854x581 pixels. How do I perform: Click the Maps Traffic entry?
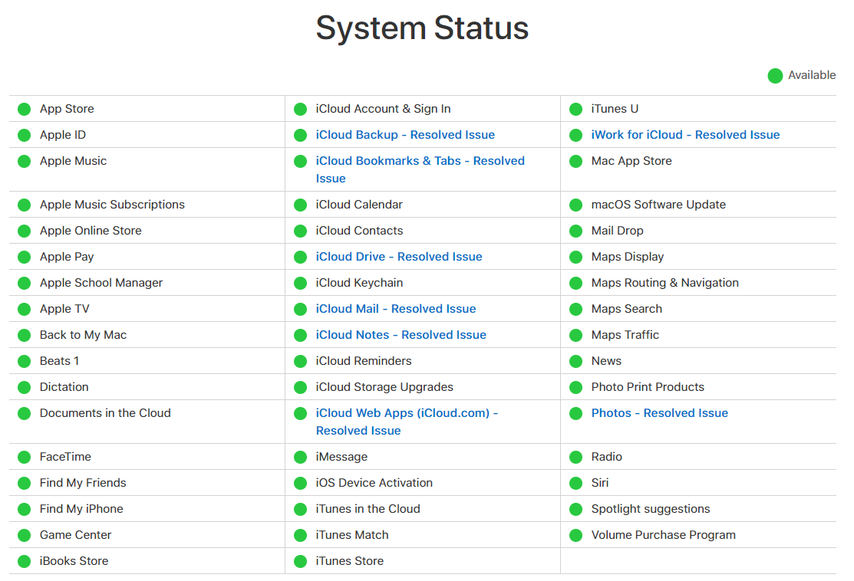[x=625, y=335]
